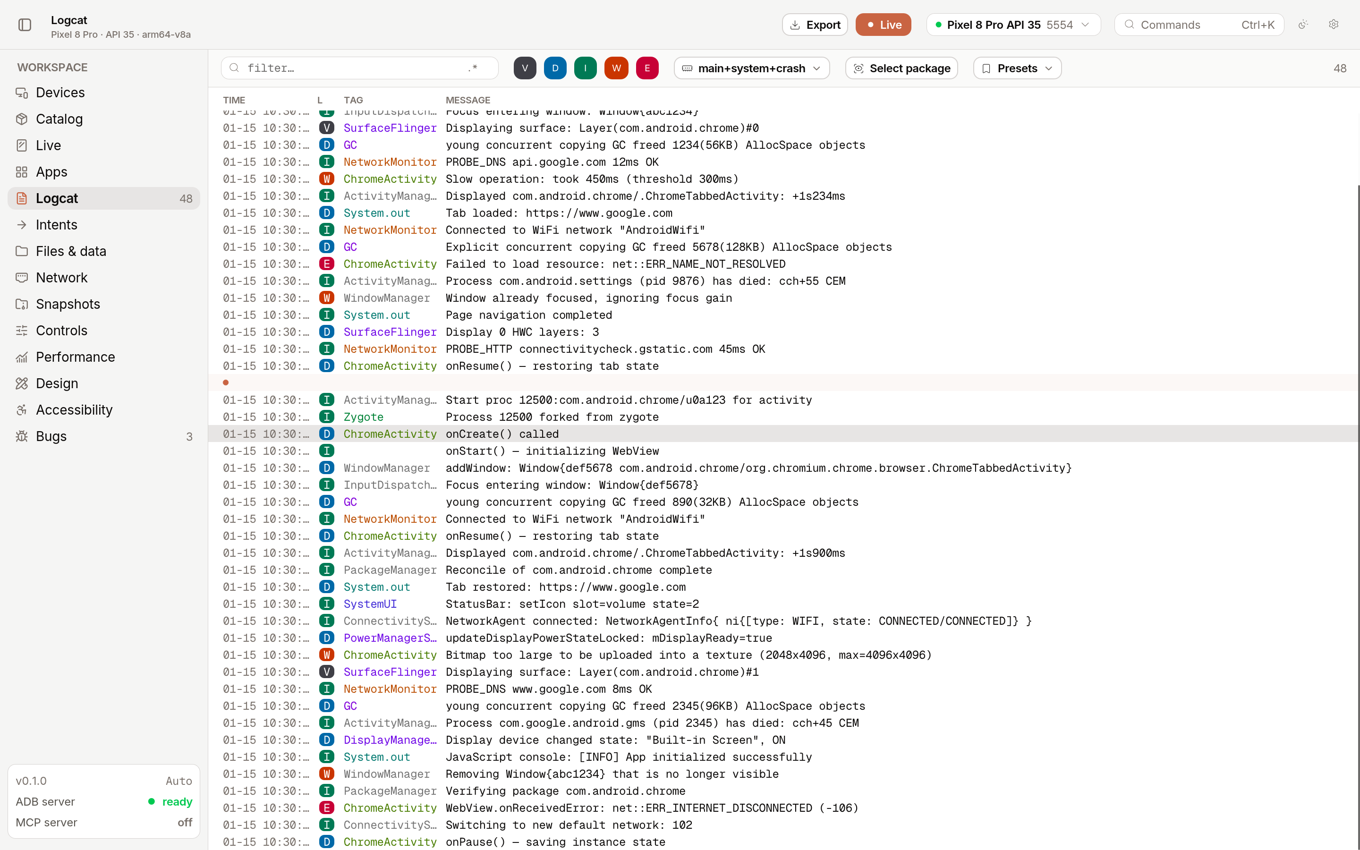Click the SystemUI tag
The height and width of the screenshot is (850, 1360).
coord(370,604)
